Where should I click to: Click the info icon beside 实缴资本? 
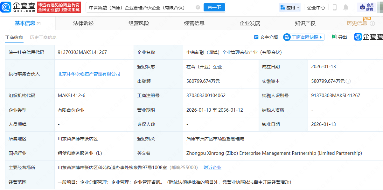(348, 81)
